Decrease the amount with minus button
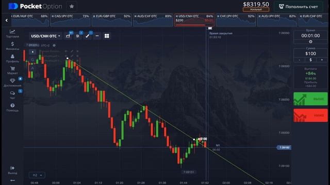 tap(300, 60)
